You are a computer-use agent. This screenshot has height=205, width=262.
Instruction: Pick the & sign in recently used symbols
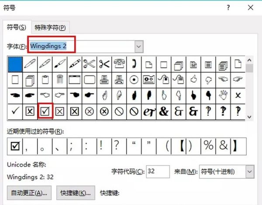pos(223,146)
